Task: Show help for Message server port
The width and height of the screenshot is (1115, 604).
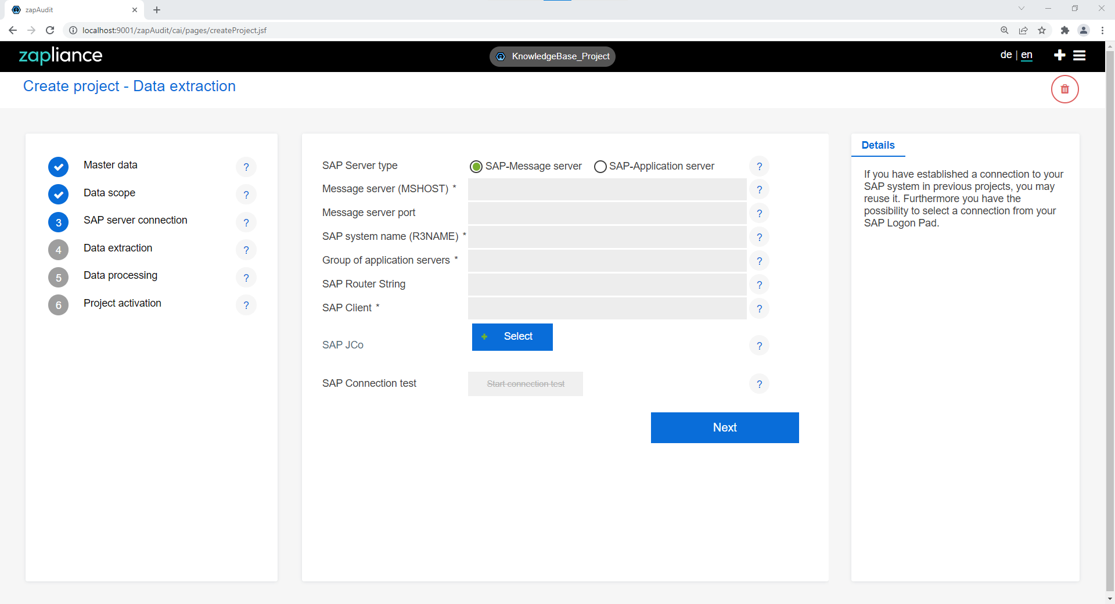Action: click(759, 213)
